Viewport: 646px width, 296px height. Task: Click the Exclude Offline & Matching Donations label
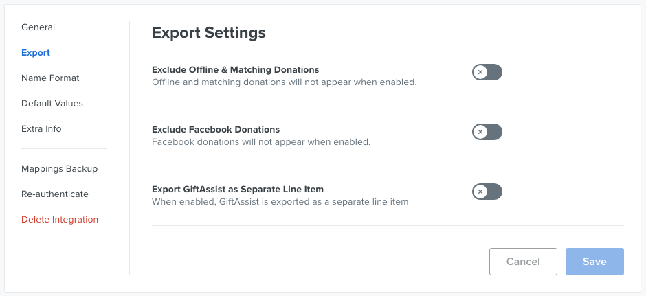(x=235, y=69)
